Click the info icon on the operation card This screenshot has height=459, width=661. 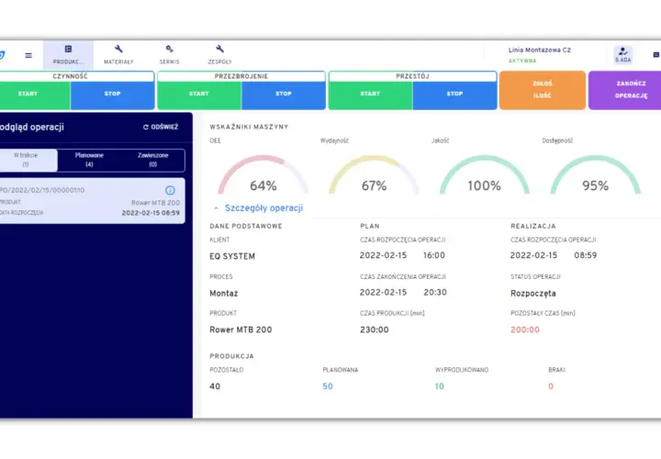170,190
